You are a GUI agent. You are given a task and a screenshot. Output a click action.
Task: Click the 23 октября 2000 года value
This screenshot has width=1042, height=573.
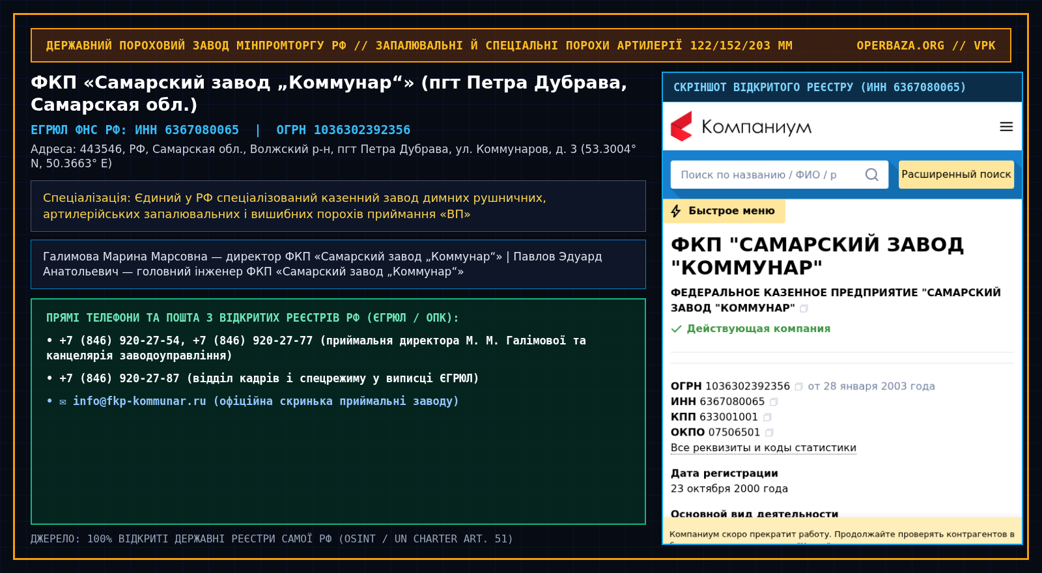pyautogui.click(x=729, y=488)
